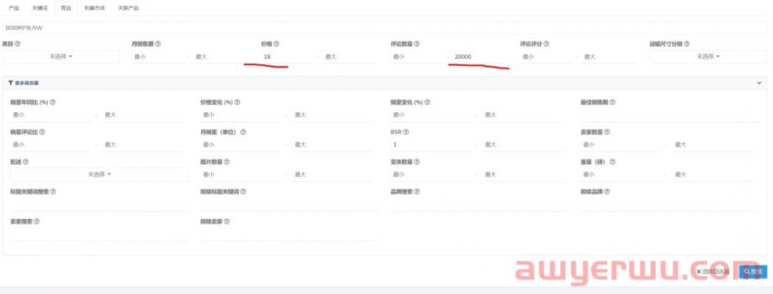Click help icon next to 评论评分
This screenshot has height=294, width=773.
pos(547,44)
